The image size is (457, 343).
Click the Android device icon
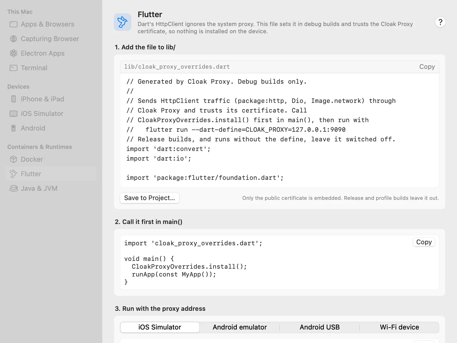(14, 128)
